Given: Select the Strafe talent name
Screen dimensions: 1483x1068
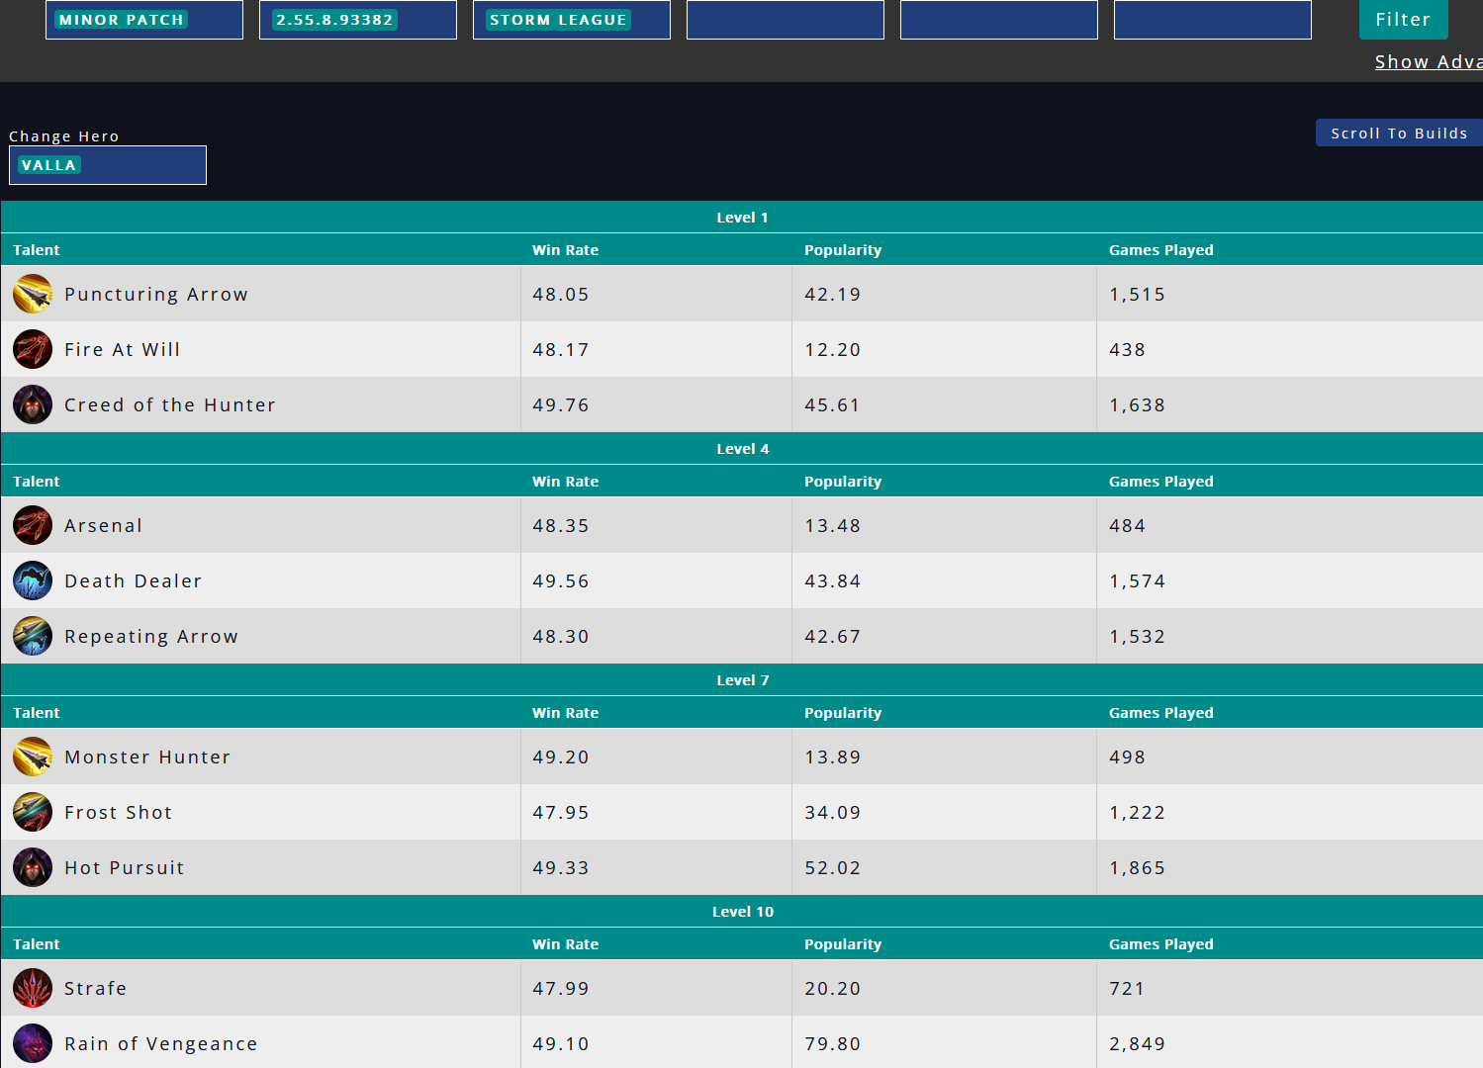Looking at the screenshot, I should pyautogui.click(x=96, y=989).
